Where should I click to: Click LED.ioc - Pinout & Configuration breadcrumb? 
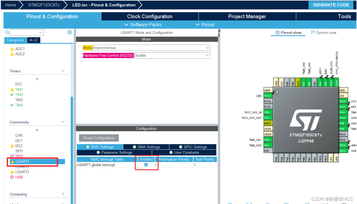[104, 5]
